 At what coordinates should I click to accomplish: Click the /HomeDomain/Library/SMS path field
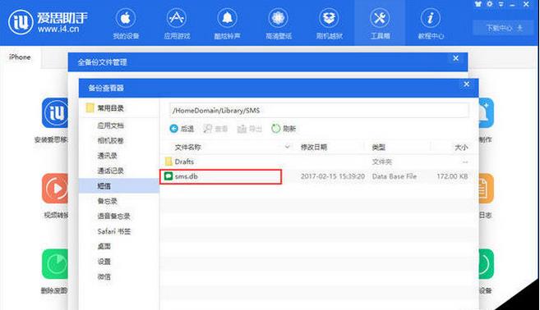[319, 111]
